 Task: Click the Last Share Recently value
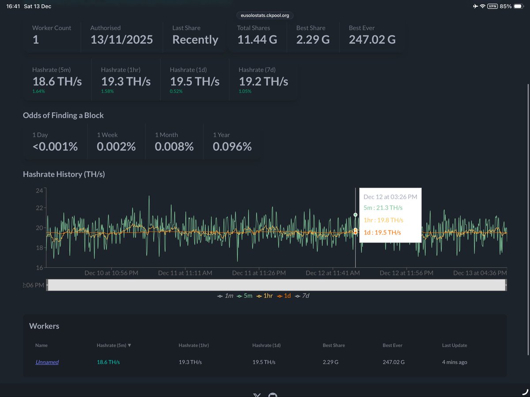195,40
